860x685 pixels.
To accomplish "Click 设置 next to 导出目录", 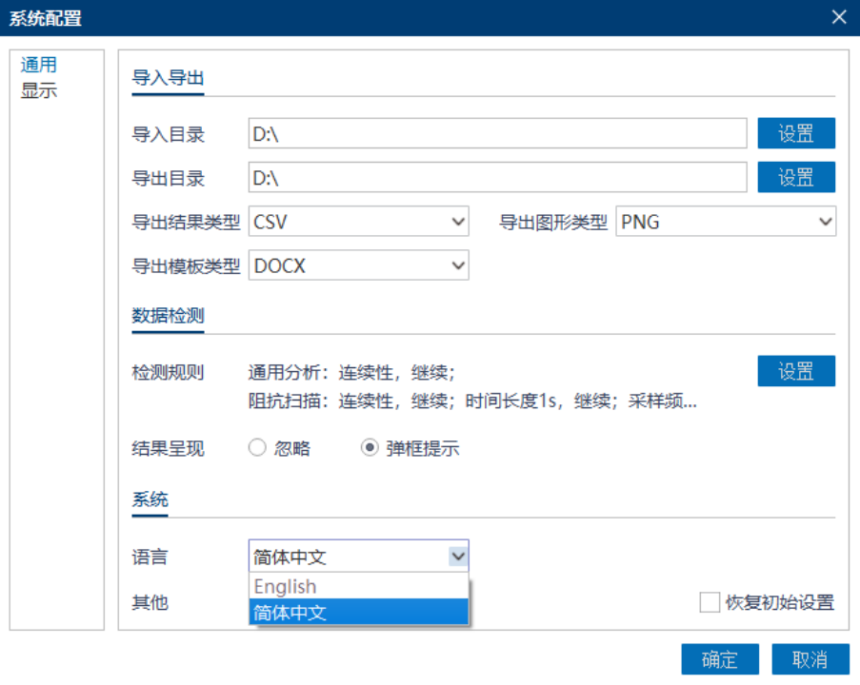I will [x=796, y=177].
